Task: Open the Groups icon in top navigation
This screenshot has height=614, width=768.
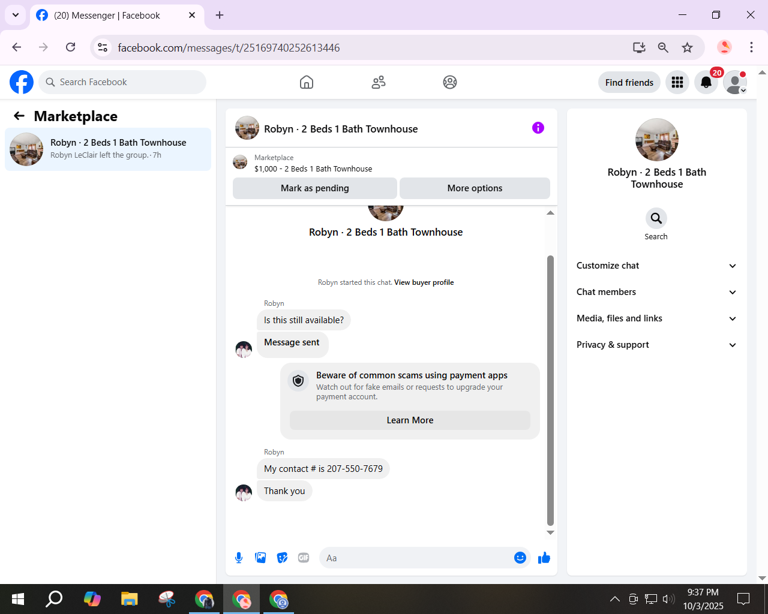Action: coord(450,82)
